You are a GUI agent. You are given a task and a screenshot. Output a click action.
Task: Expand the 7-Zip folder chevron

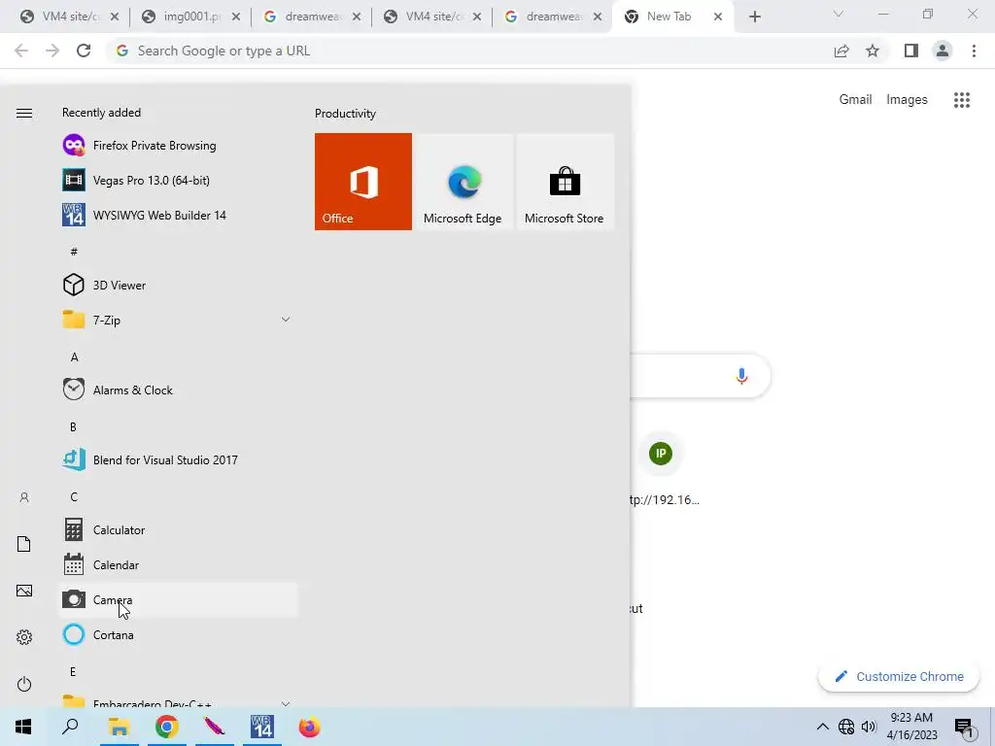pyautogui.click(x=286, y=320)
